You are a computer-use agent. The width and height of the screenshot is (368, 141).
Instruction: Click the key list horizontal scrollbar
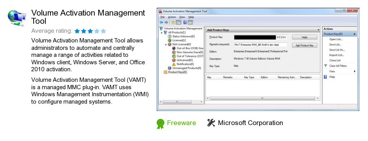pos(263,99)
